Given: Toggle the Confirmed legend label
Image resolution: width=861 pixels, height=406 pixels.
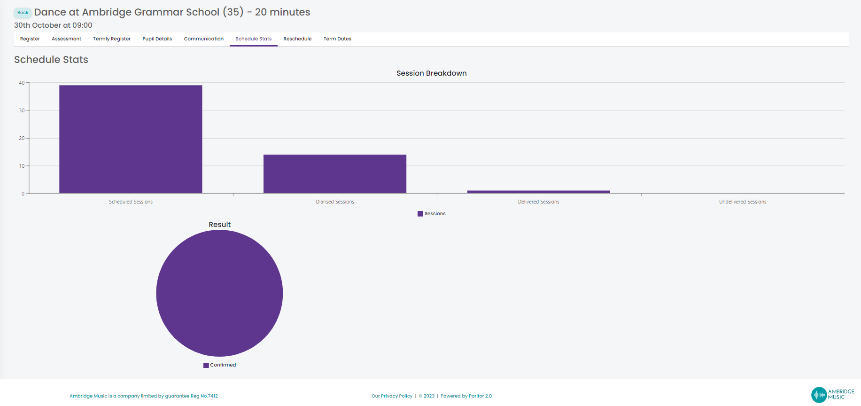Looking at the screenshot, I should [223, 365].
